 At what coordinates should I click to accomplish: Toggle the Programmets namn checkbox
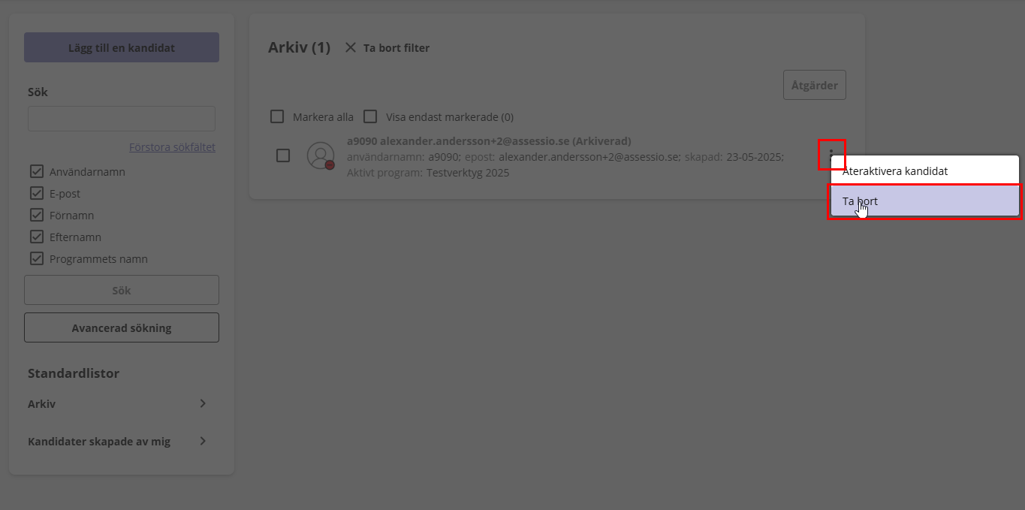click(x=36, y=258)
